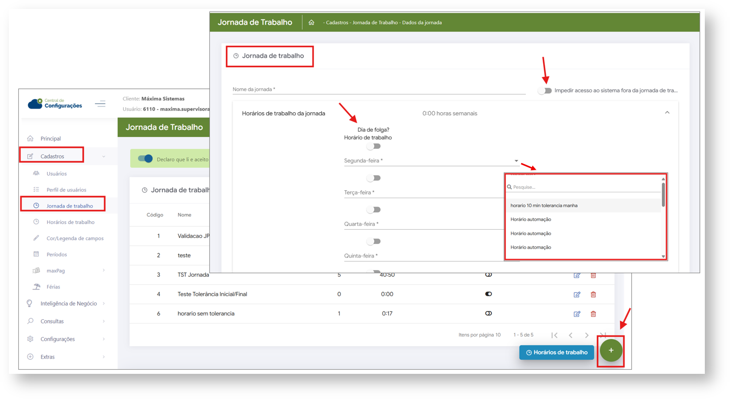Click the Código column header
Screen dimensions: 730x399
coord(155,215)
